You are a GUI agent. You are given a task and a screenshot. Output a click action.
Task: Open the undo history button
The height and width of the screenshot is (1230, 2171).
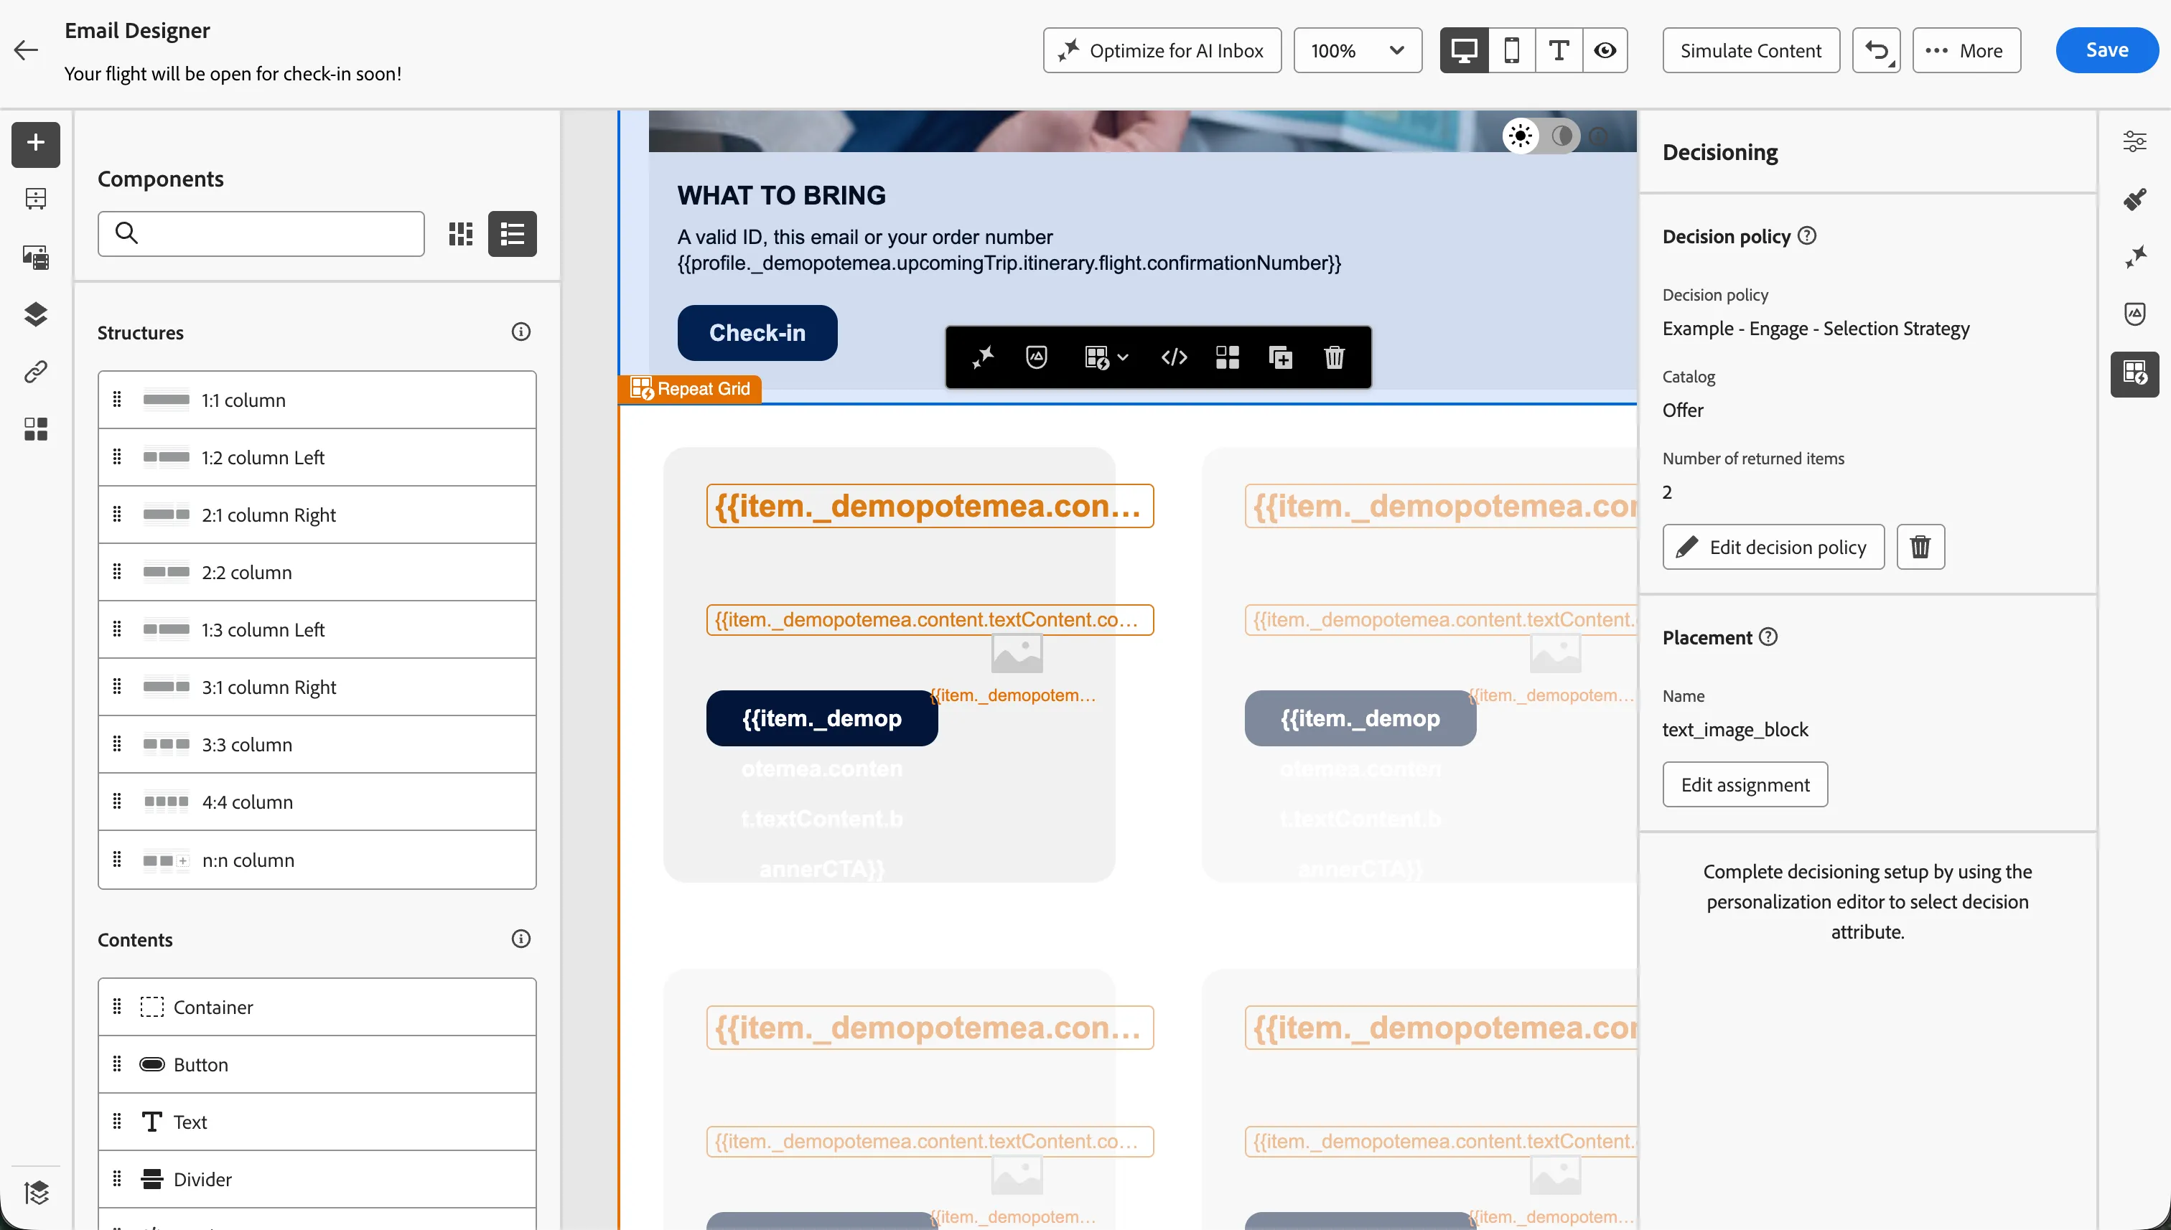[1876, 51]
